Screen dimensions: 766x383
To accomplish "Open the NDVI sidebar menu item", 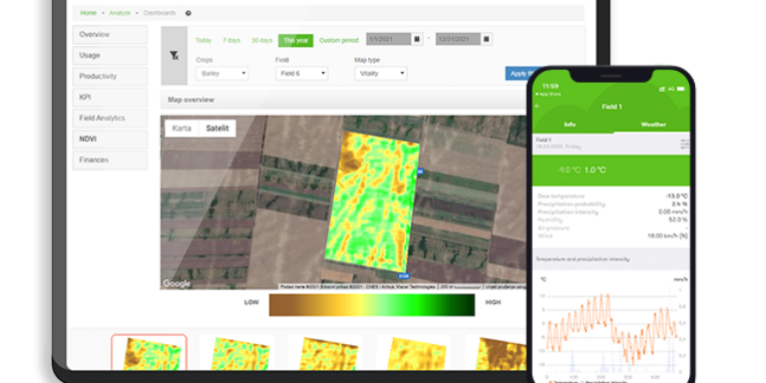I will click(110, 140).
